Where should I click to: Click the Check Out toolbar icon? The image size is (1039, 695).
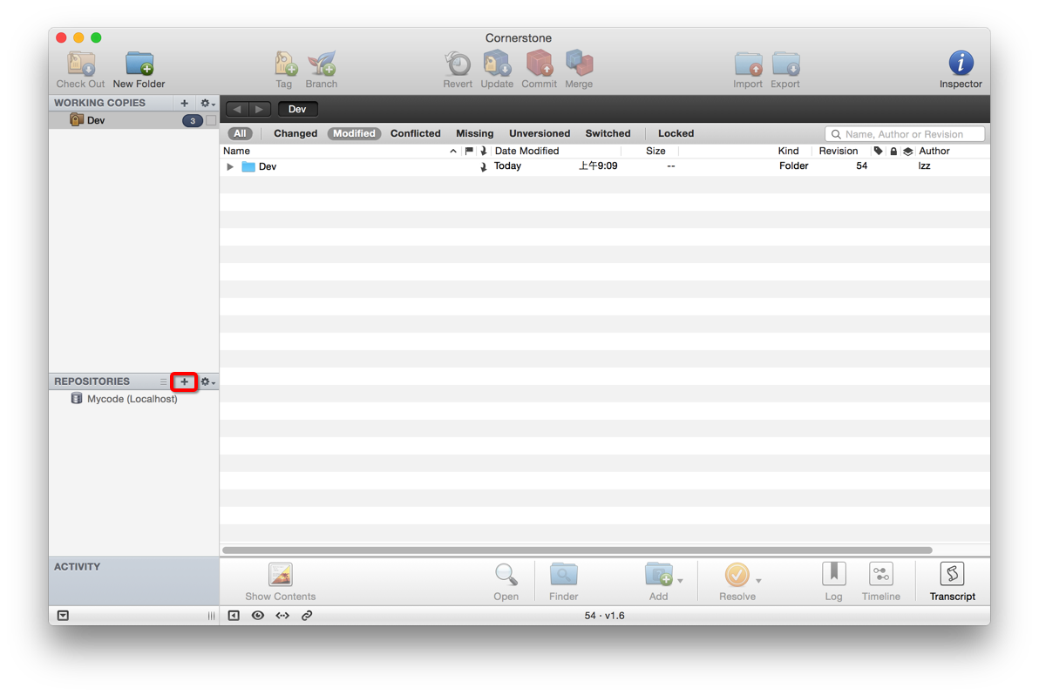tap(81, 64)
